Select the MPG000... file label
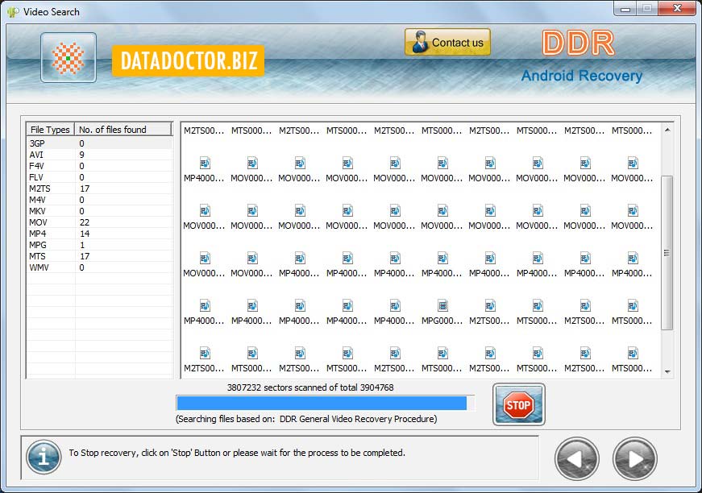This screenshot has height=493, width=702. [442, 321]
